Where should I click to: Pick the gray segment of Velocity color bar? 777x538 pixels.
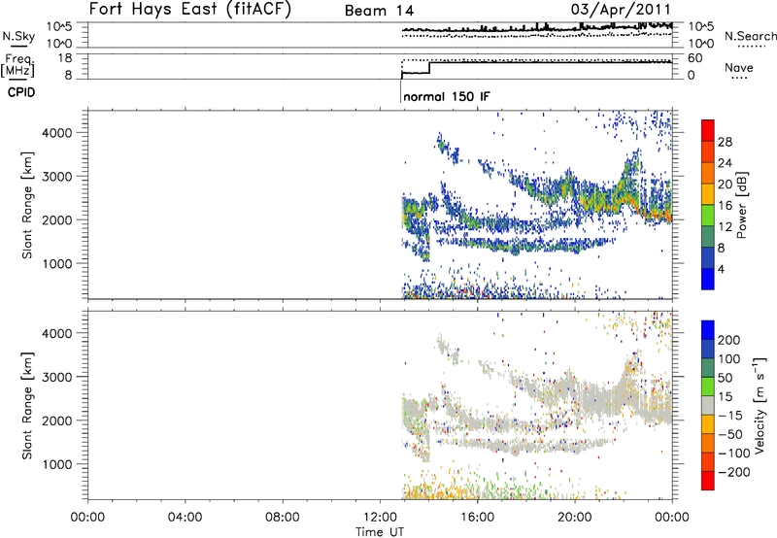(x=708, y=406)
